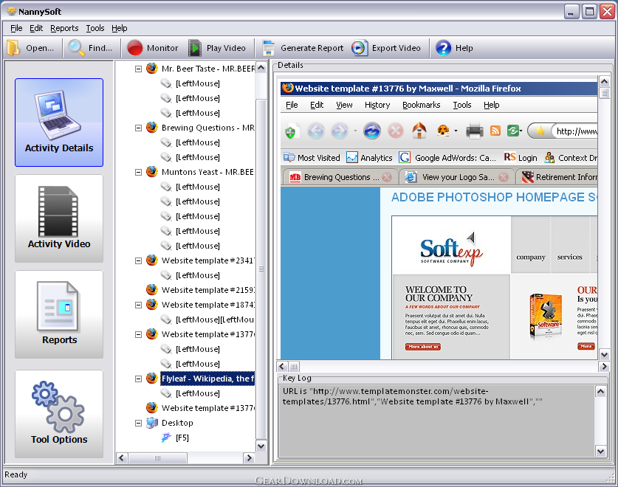Click Firefox icon beside Mr. Beer Taste entry

pyautogui.click(x=152, y=69)
